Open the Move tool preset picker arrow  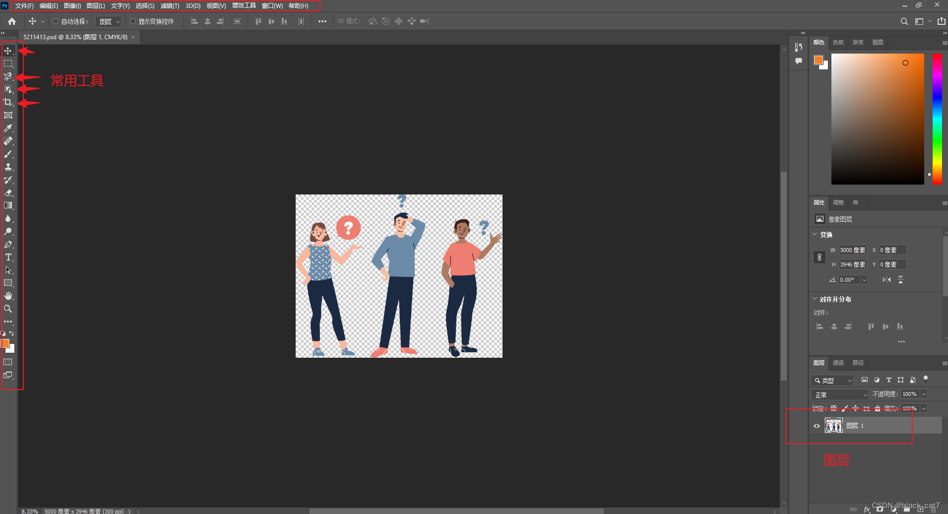tap(43, 21)
